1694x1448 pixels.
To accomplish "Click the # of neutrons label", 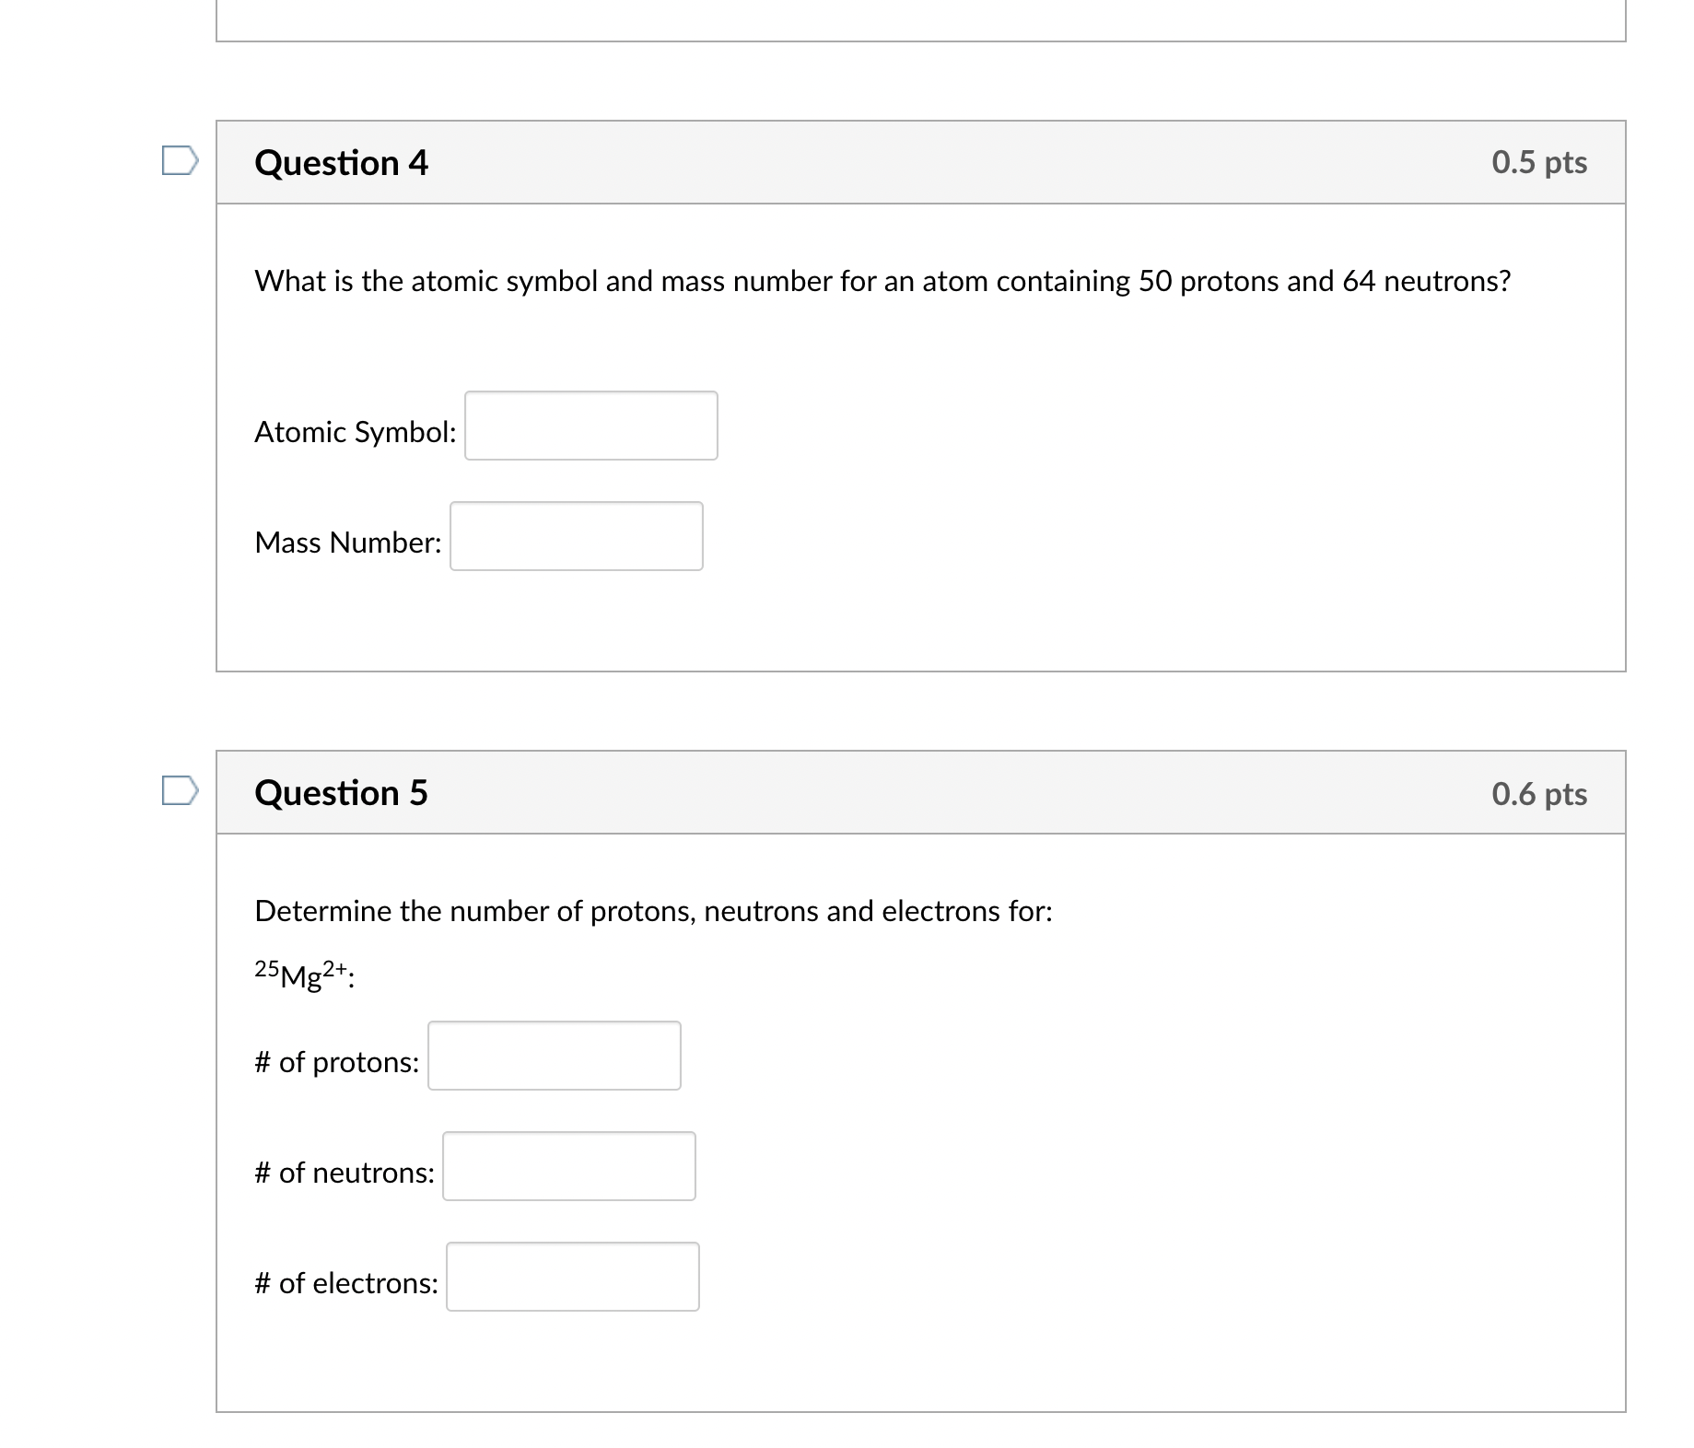I will [x=345, y=1173].
